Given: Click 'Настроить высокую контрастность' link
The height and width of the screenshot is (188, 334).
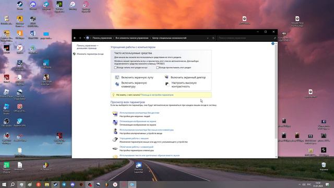Looking at the screenshot, I should (x=184, y=85).
